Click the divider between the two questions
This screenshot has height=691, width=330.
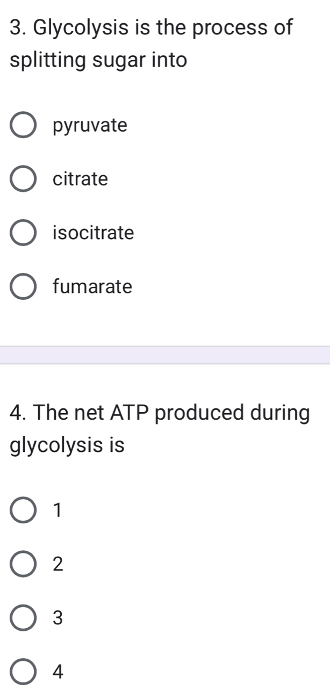point(165,355)
